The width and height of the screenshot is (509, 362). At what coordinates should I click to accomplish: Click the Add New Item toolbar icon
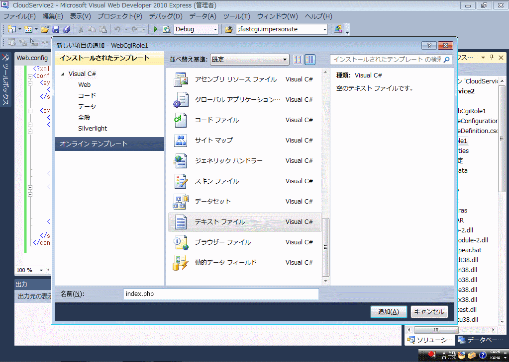click(28, 29)
